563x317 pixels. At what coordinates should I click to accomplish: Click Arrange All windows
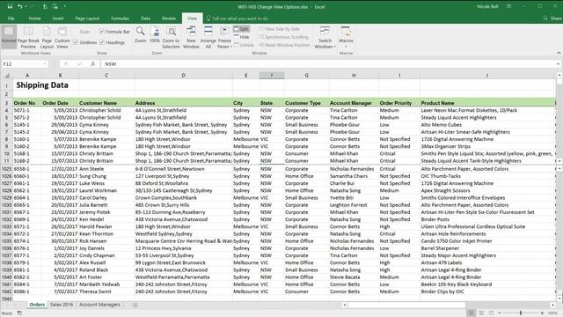point(208,37)
